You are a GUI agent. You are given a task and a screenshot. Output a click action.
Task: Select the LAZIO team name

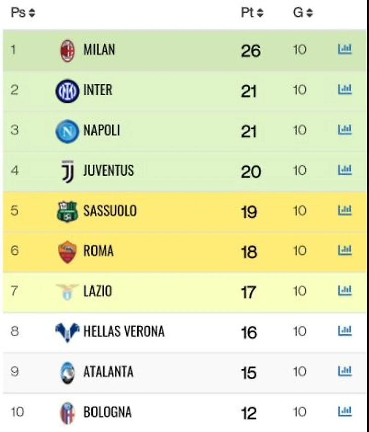[x=98, y=291]
